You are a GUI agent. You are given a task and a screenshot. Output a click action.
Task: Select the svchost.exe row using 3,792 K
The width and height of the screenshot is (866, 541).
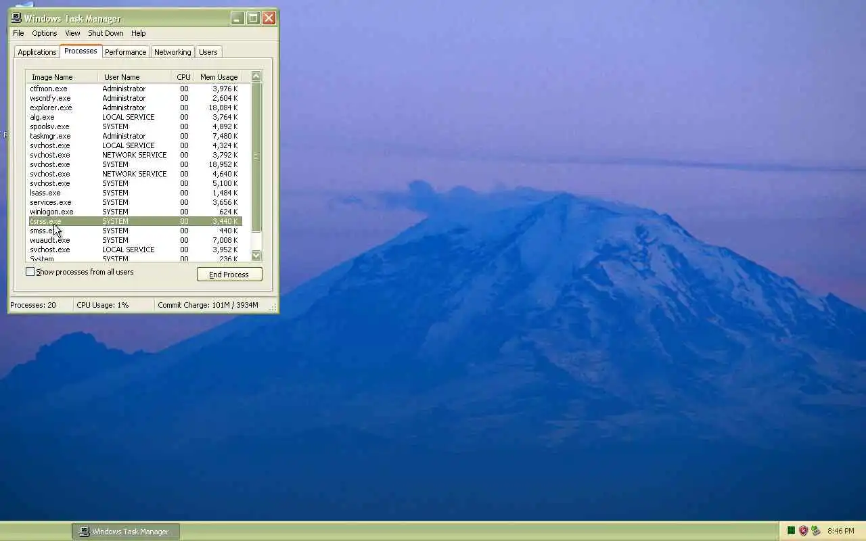(x=134, y=155)
